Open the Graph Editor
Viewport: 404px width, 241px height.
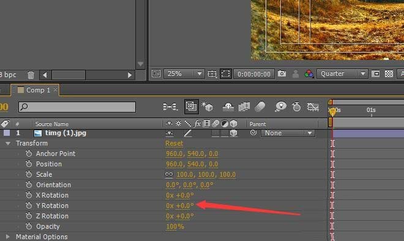pos(313,106)
